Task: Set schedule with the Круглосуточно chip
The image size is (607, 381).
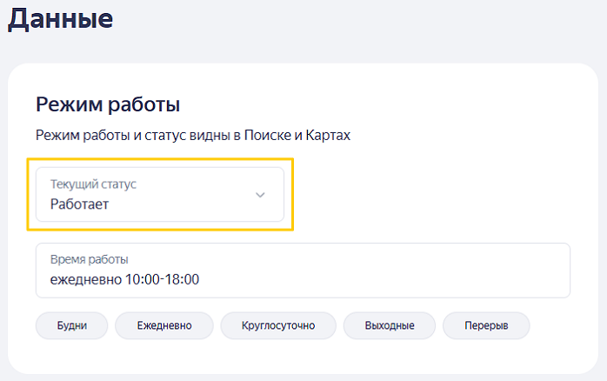Action: (278, 326)
